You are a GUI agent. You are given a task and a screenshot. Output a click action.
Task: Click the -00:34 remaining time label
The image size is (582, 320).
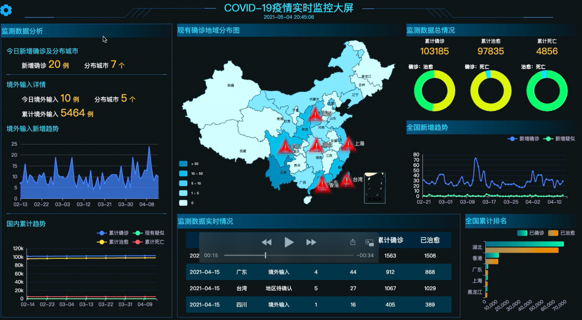tap(365, 256)
